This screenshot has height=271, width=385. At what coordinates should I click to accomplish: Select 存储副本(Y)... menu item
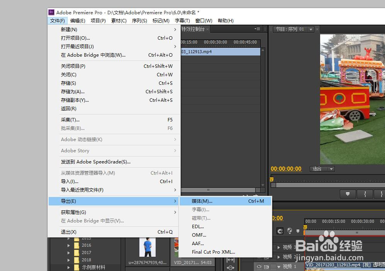[x=114, y=100]
